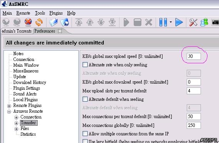Select Update tree item
Viewport: 219px width, 143px height.
click(x=20, y=77)
